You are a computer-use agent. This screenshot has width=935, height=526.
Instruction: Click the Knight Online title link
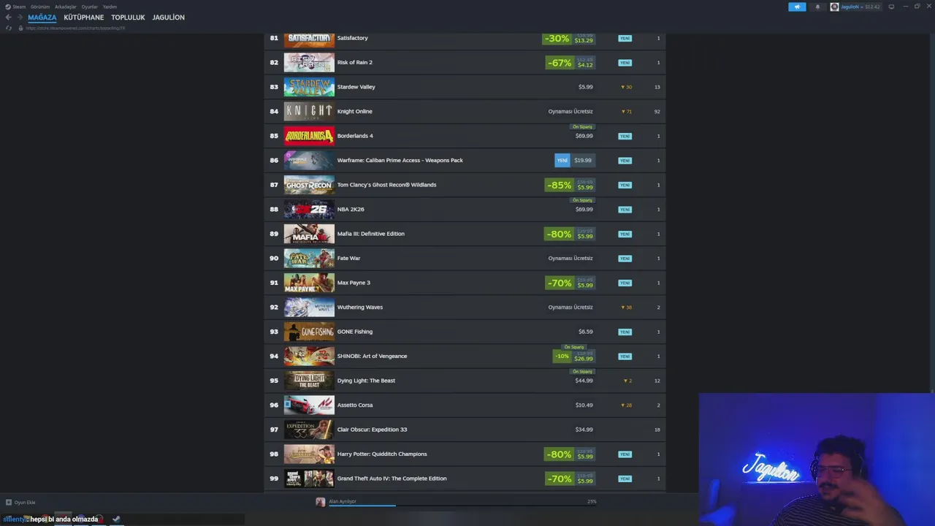point(354,111)
